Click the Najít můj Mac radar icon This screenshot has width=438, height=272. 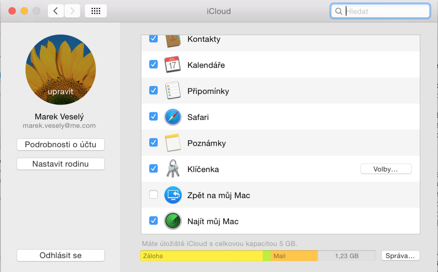173,221
